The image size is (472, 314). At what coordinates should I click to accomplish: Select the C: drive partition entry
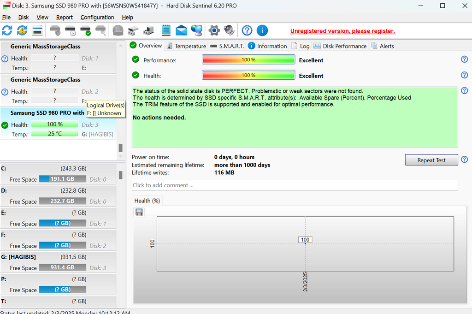tap(58, 174)
